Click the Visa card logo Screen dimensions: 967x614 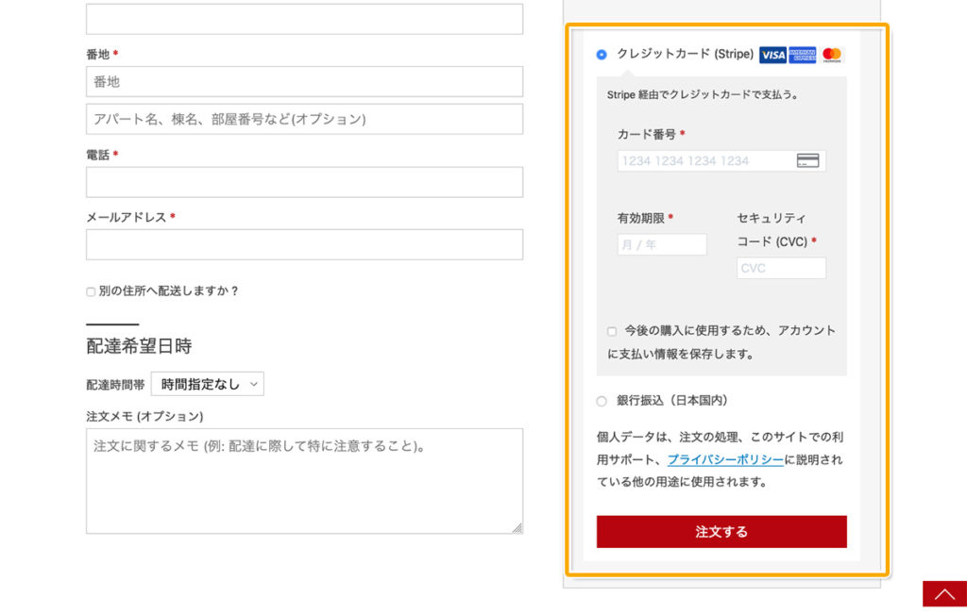point(772,55)
